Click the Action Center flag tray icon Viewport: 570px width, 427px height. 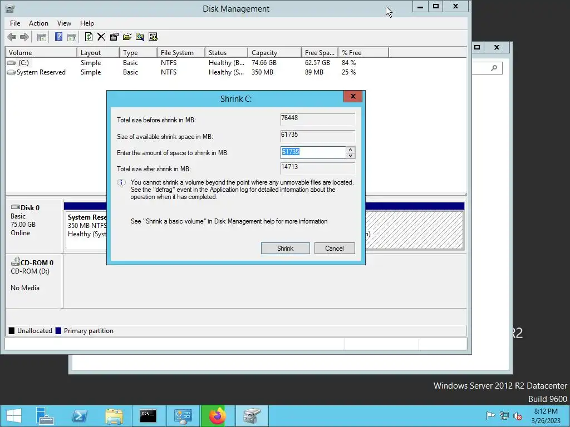490,415
